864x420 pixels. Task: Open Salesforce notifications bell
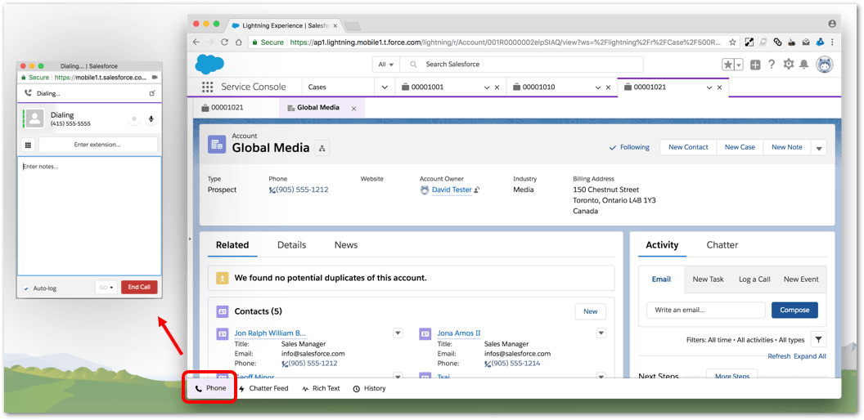click(x=804, y=65)
